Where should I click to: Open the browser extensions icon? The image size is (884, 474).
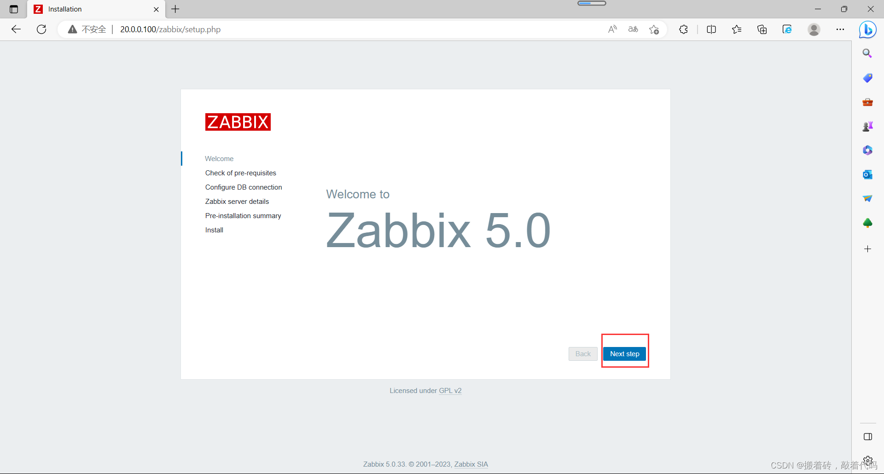(x=684, y=29)
